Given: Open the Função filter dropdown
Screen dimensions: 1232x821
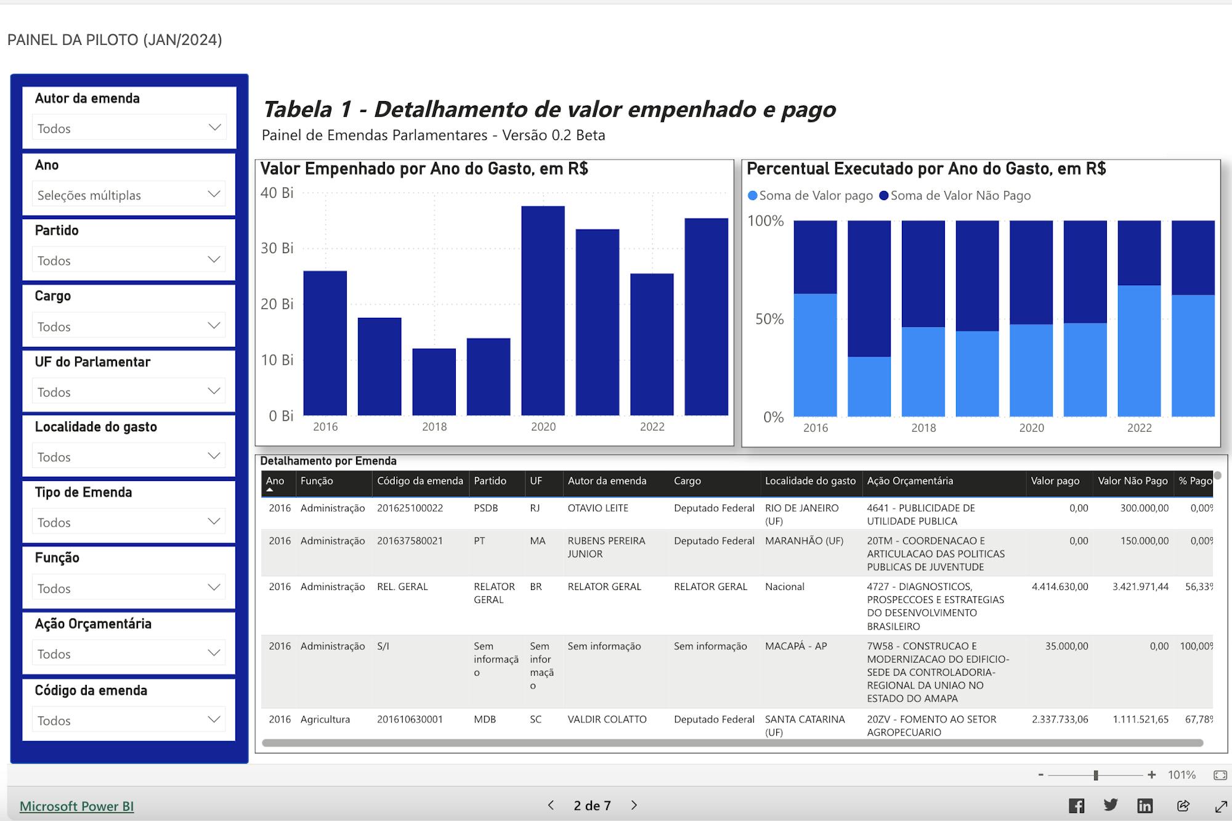Looking at the screenshot, I should click(x=129, y=588).
